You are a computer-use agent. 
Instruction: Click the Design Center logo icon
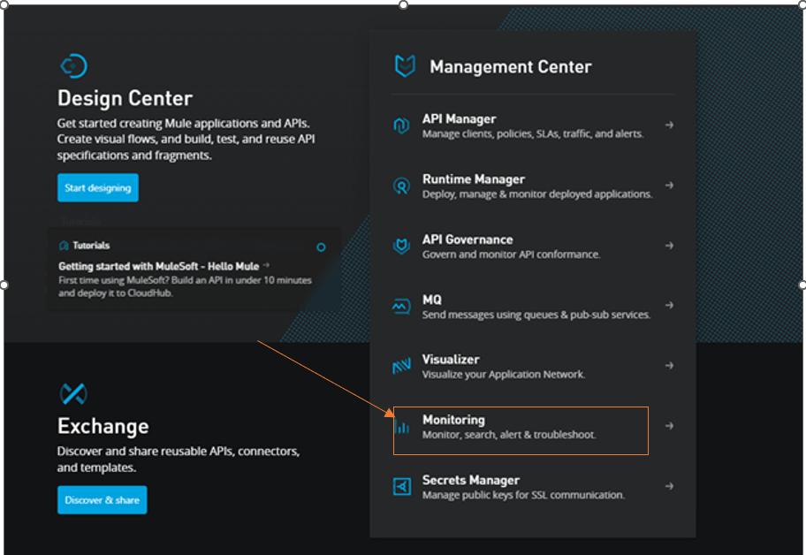coord(74,65)
